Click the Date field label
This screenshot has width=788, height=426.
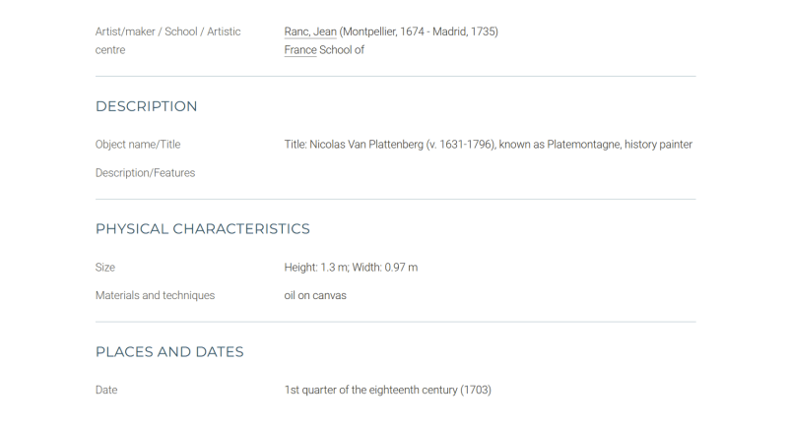pyautogui.click(x=106, y=390)
